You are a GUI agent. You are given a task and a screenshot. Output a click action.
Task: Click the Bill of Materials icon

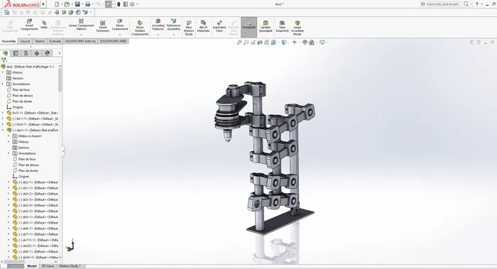(203, 26)
